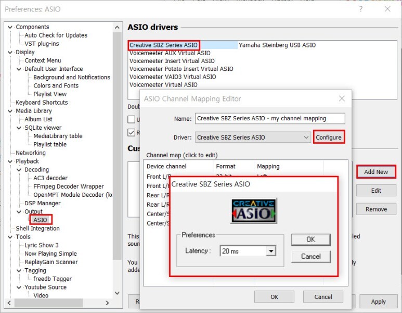Select Yamaha Steinberg USB ASIO driver
Screen dimensions: 402x313
pos(277,45)
